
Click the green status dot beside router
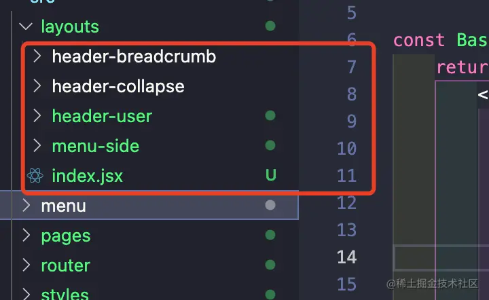(x=270, y=265)
